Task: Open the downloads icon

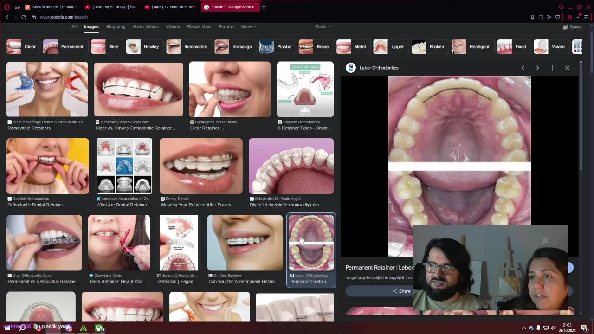Action: [x=578, y=17]
